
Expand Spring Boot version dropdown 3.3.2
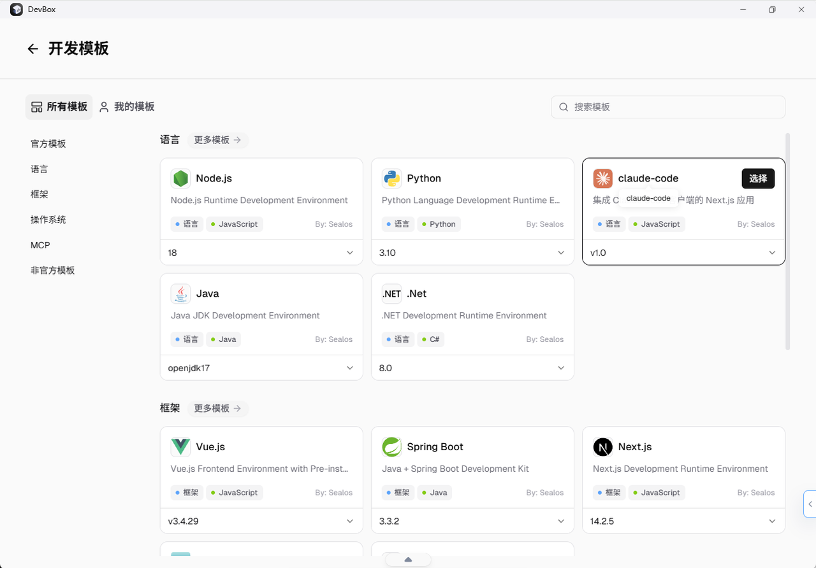coord(472,521)
